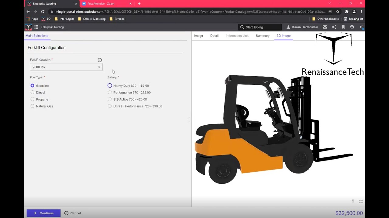The height and width of the screenshot is (218, 389).
Task: Click share page icon in address bar
Action: click(x=330, y=12)
